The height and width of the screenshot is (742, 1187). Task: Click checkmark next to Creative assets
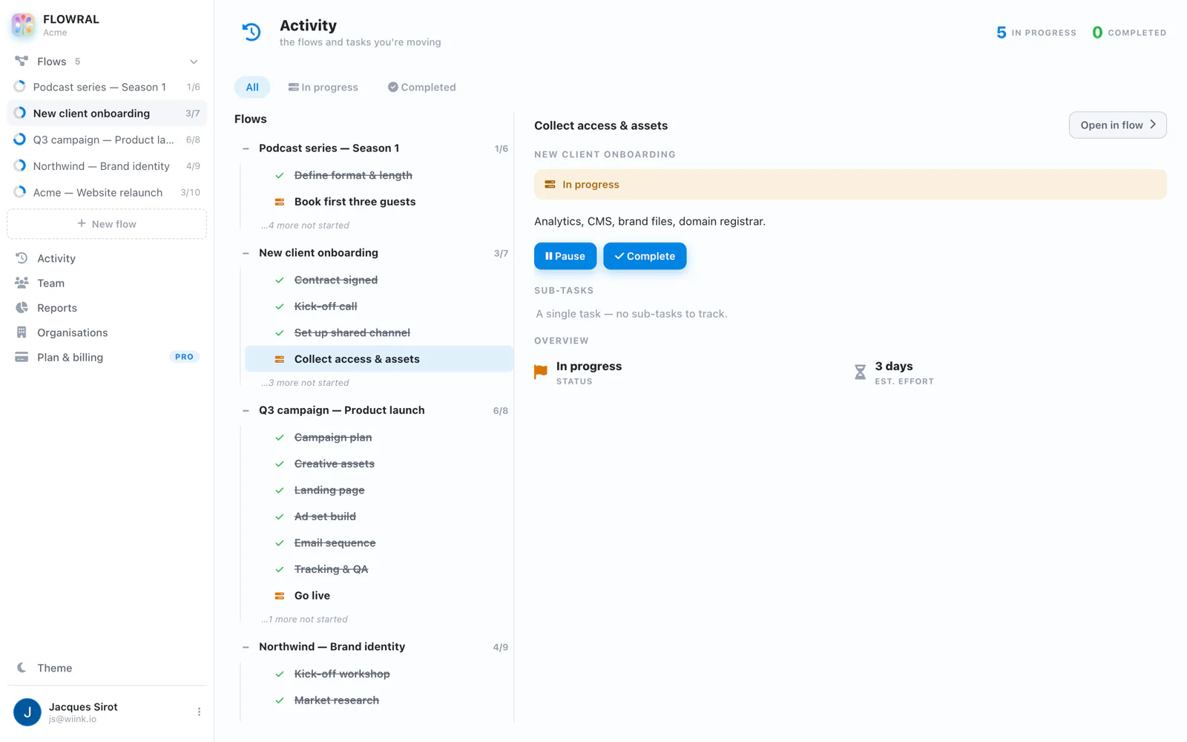(x=280, y=464)
